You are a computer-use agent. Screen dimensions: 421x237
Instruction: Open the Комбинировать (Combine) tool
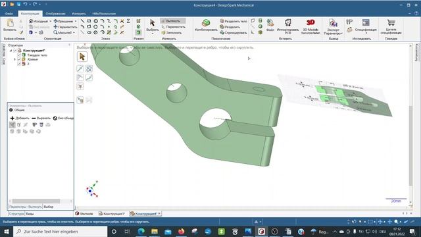pos(206,25)
